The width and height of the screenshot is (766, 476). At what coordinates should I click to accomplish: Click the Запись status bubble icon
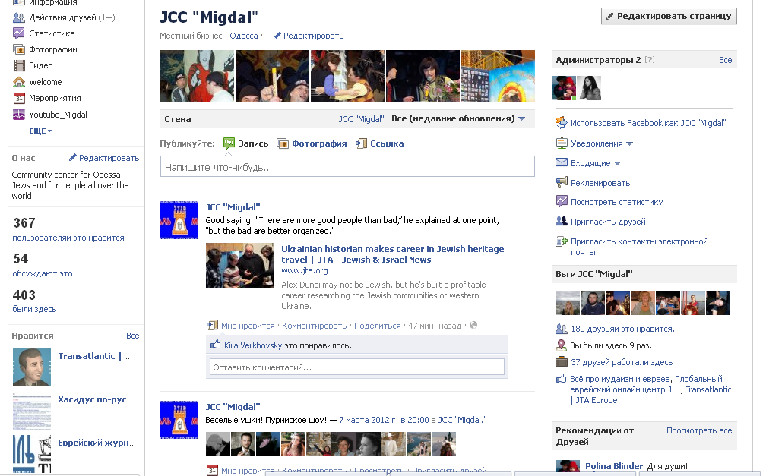pos(229,143)
